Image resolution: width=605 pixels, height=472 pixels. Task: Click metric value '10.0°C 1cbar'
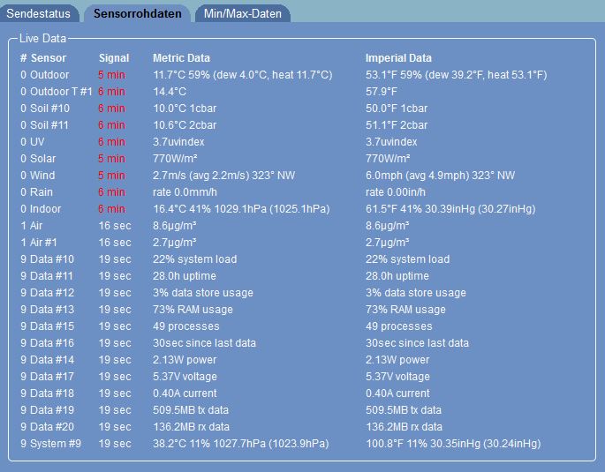point(185,109)
